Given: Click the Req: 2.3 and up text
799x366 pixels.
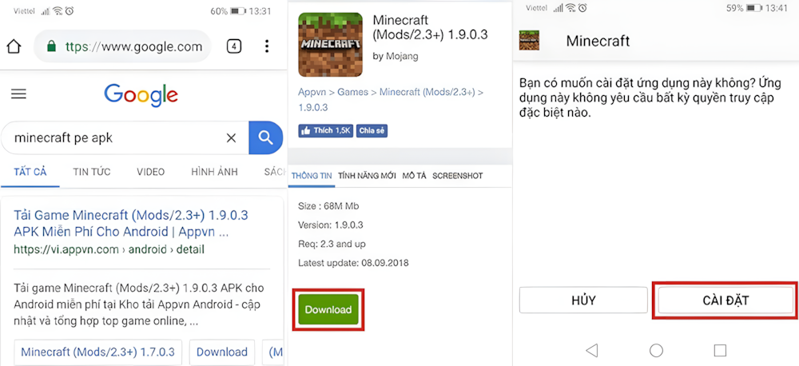Looking at the screenshot, I should [332, 245].
